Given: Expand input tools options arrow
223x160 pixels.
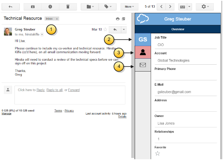Looking at the screenshot, I should (189, 7).
